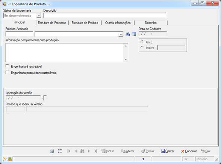The image size is (221, 164).
Task: Click the Produto Acabado code field
Action: (x=19, y=34)
